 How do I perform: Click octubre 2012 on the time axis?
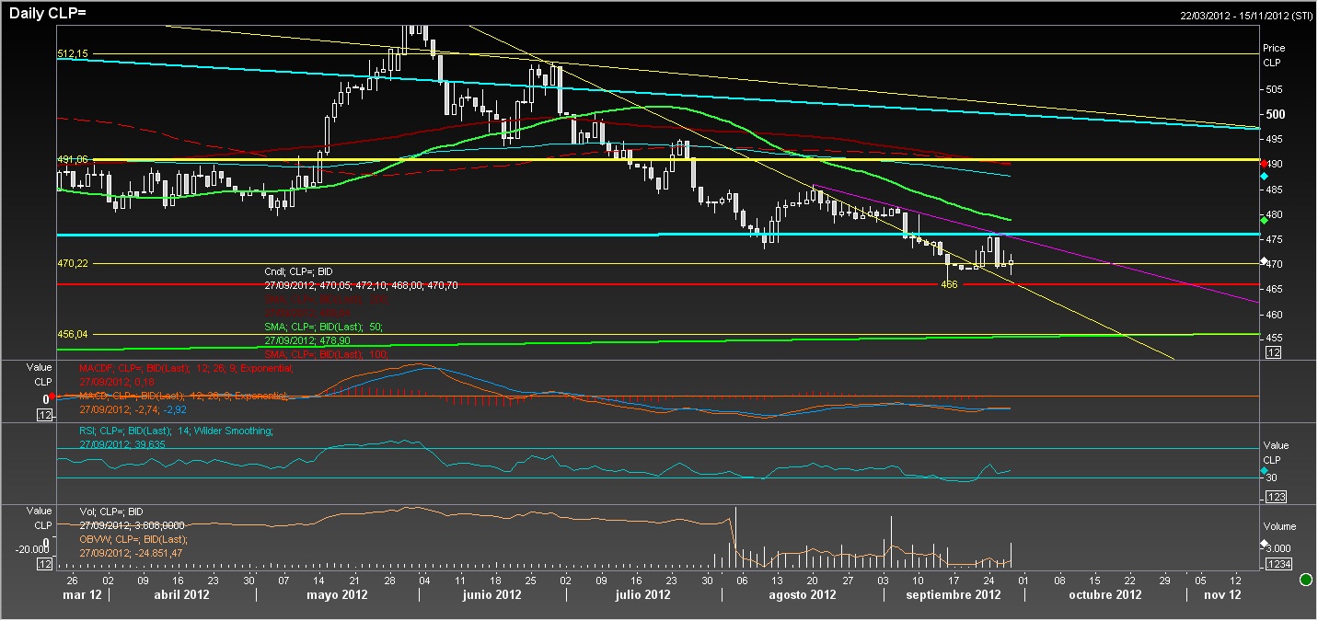tap(1104, 595)
